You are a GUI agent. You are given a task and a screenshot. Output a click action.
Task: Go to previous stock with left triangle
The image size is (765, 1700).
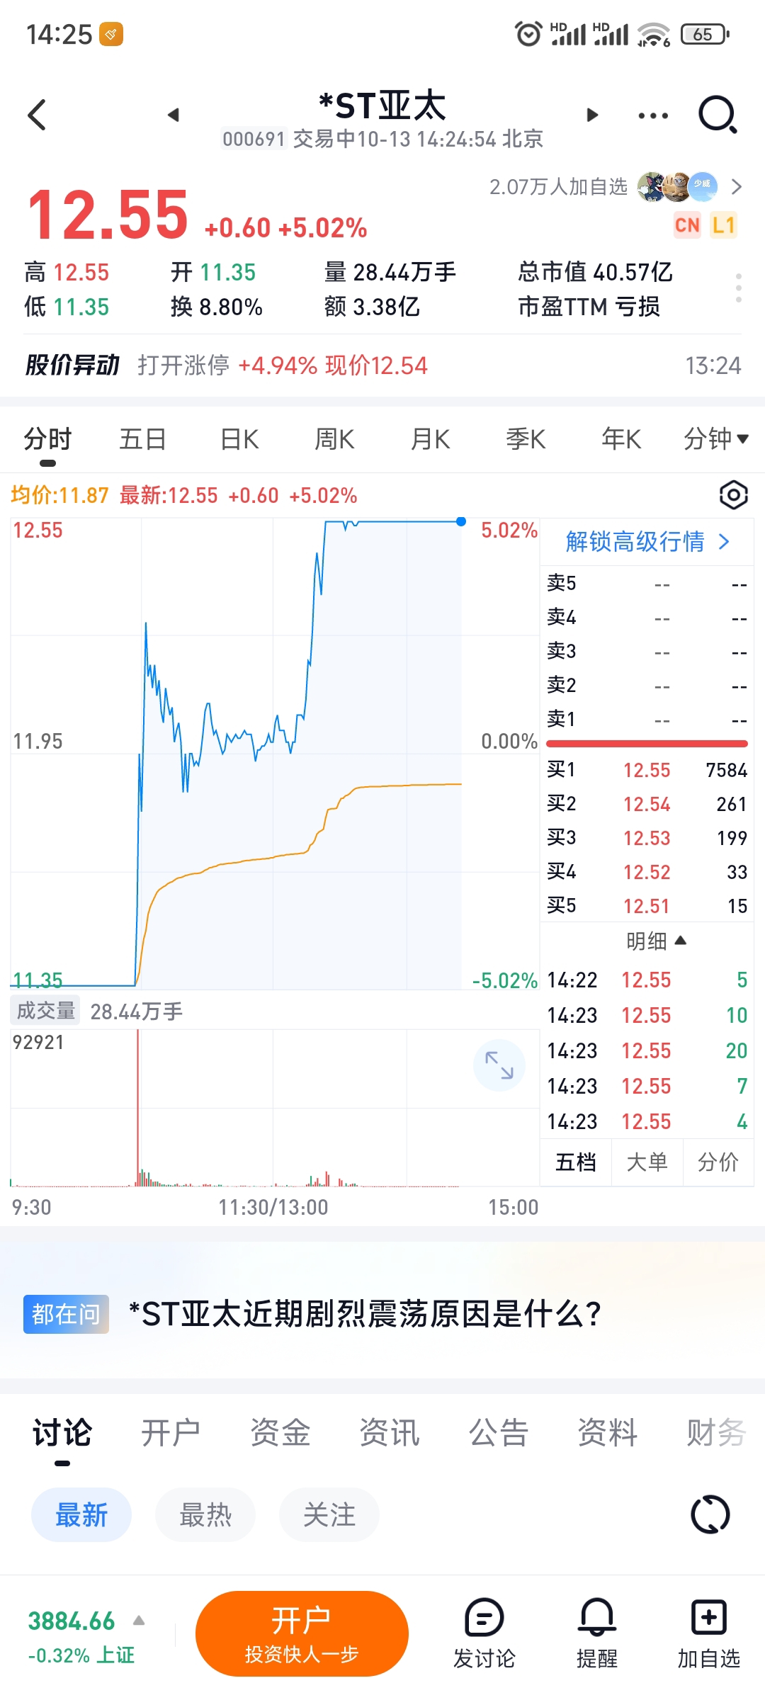[x=174, y=115]
